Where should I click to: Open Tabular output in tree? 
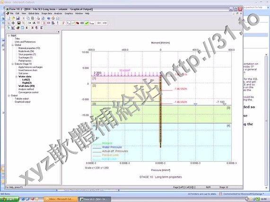coord(22,99)
